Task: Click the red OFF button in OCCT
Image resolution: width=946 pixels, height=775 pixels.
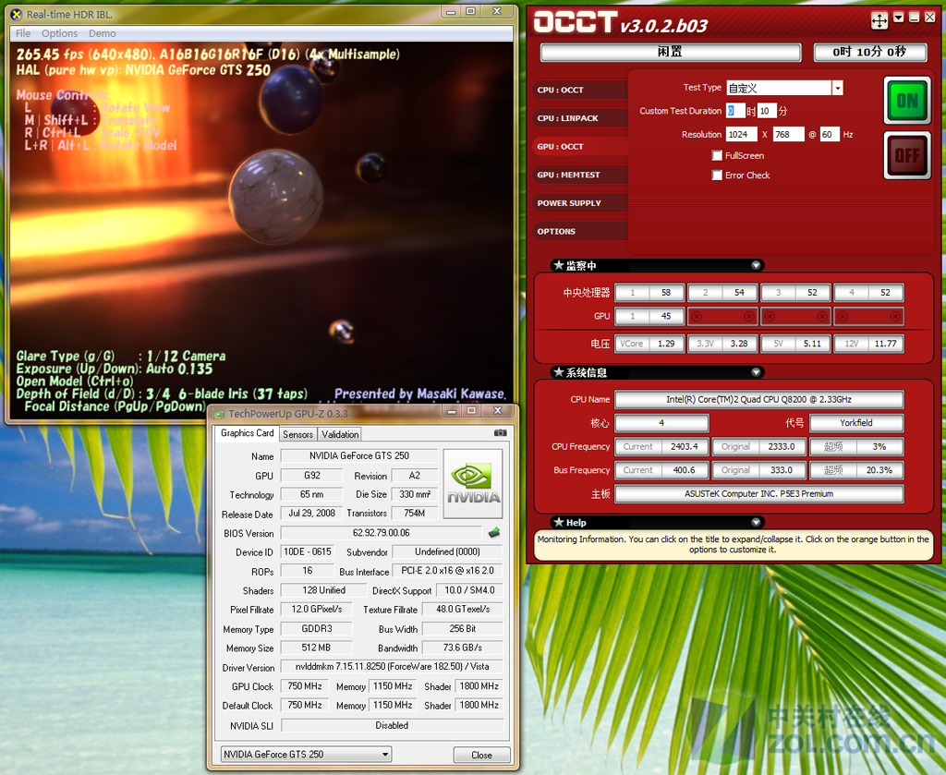Action: tap(907, 155)
